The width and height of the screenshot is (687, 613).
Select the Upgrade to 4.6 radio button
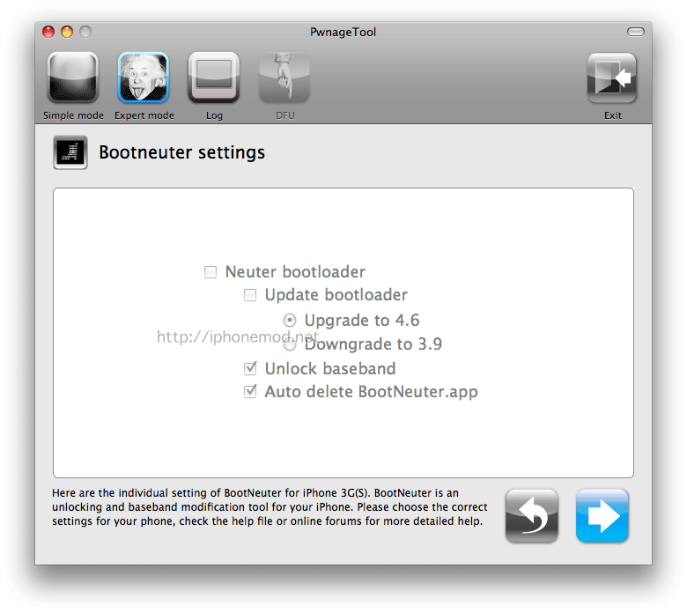(290, 321)
